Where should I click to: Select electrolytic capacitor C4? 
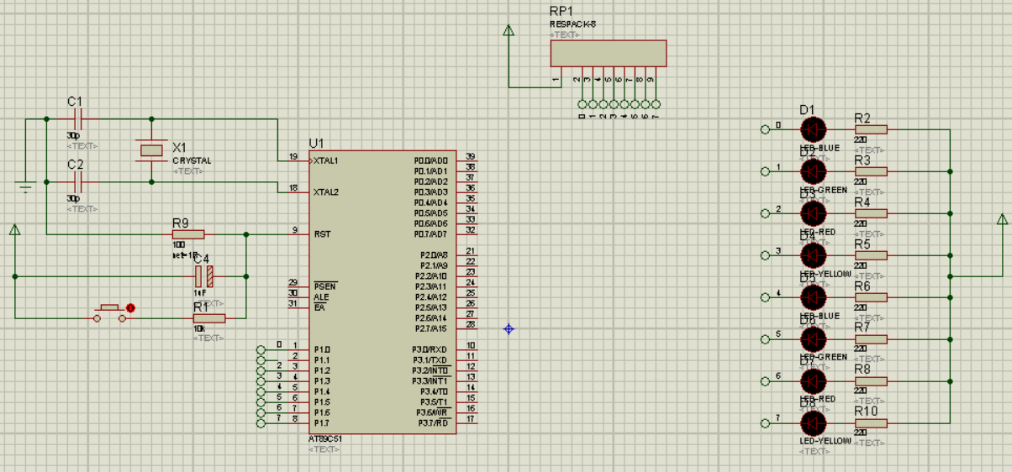click(x=204, y=275)
